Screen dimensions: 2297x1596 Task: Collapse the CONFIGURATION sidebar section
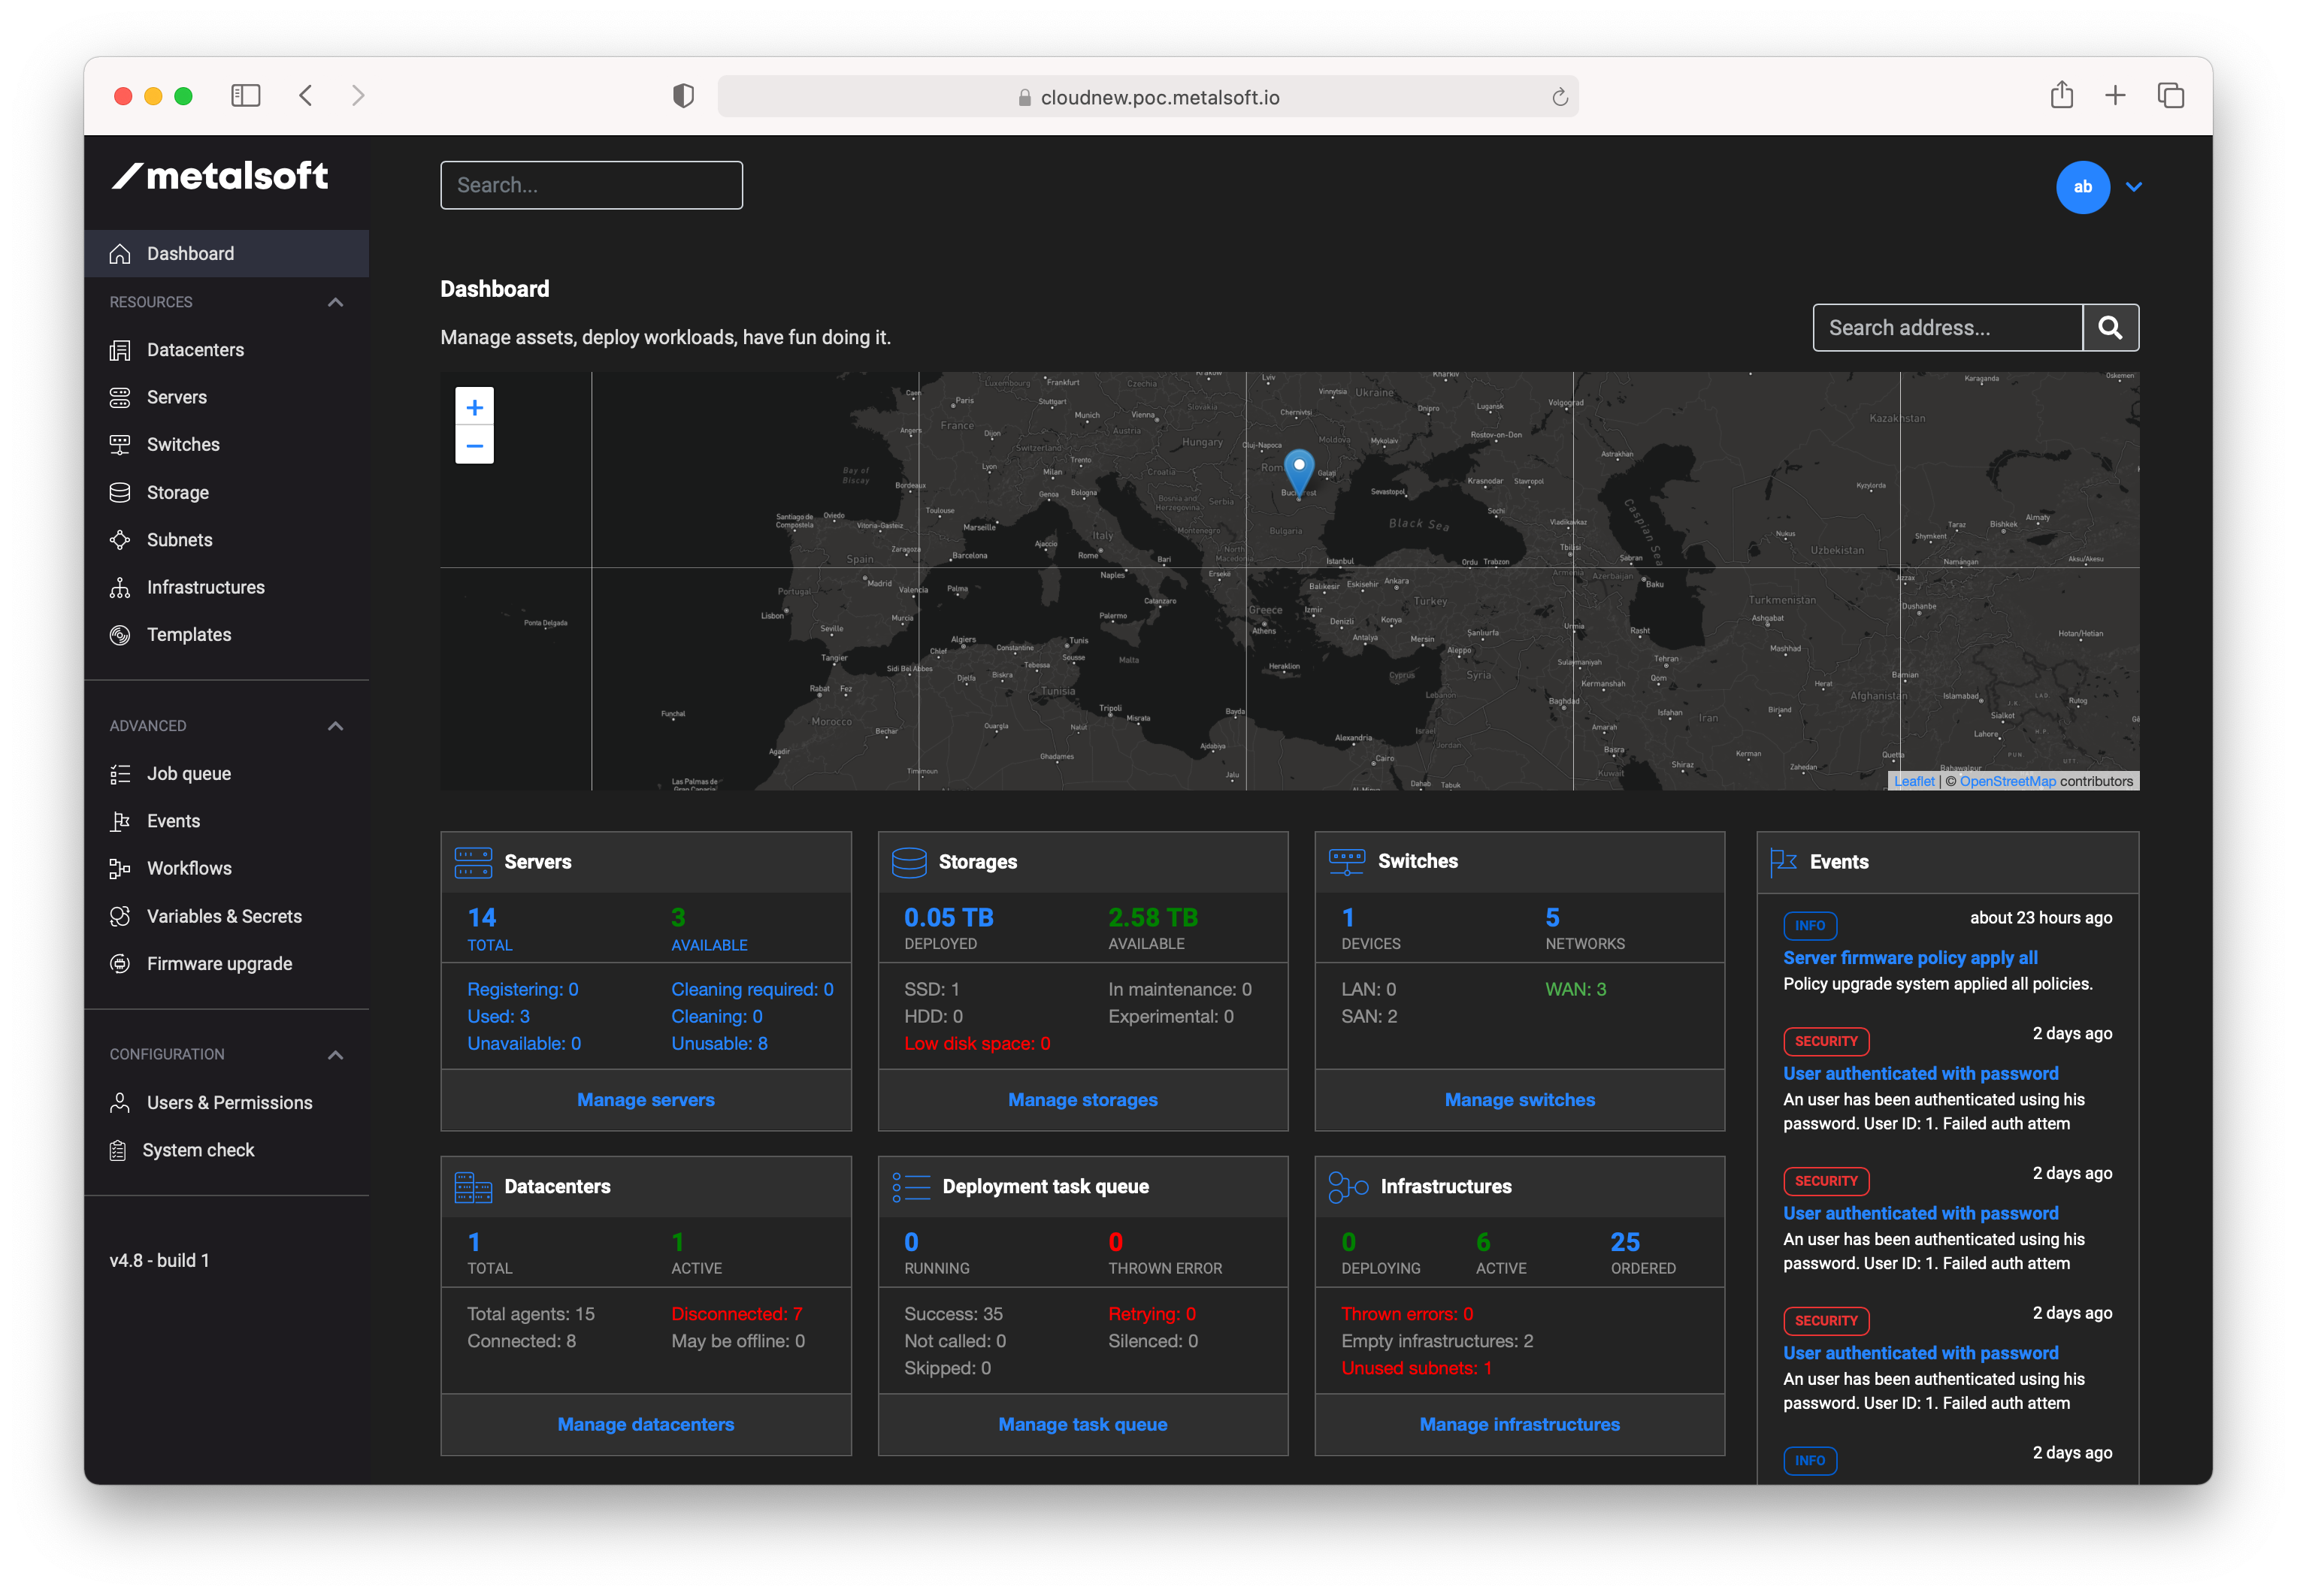point(335,1054)
